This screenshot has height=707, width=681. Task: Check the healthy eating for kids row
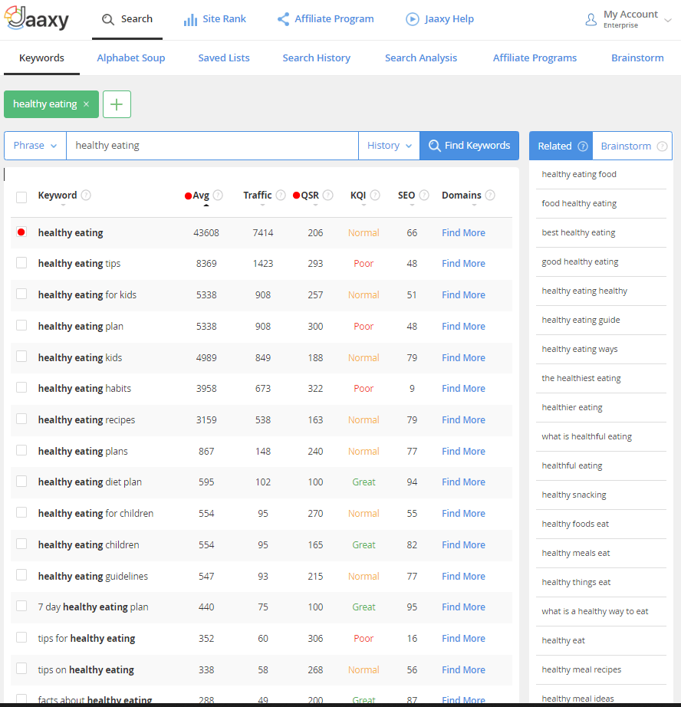(21, 294)
